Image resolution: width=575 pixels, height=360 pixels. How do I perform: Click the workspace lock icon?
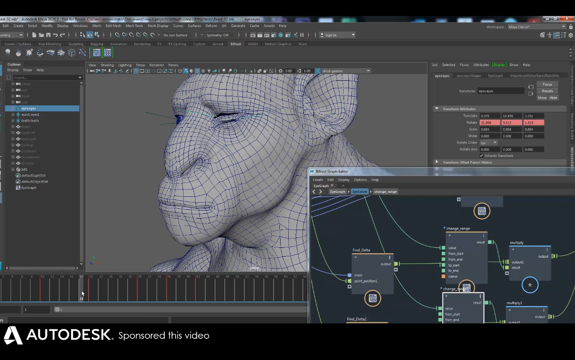(571, 27)
